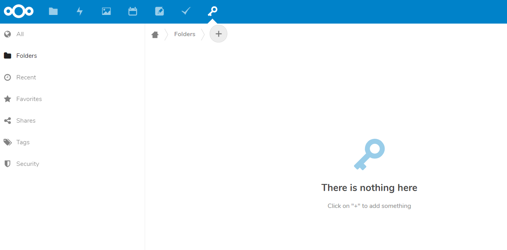Screen dimensions: 507x250
Task: Click the folder icon beside Folders
Action: pos(7,56)
